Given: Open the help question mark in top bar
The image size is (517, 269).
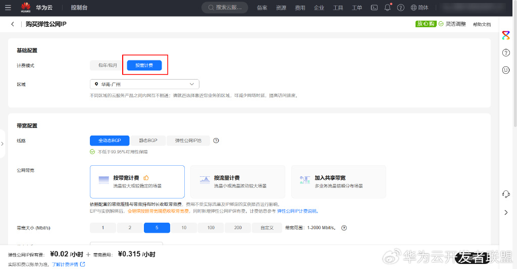Looking at the screenshot, I should 400,8.
